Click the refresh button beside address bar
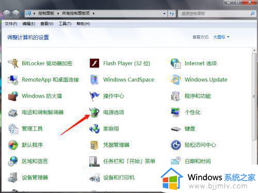 [171, 13]
